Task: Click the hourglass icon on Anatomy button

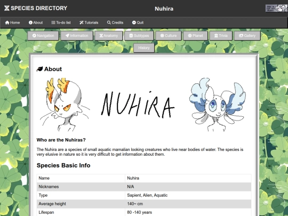Action: coord(101,36)
